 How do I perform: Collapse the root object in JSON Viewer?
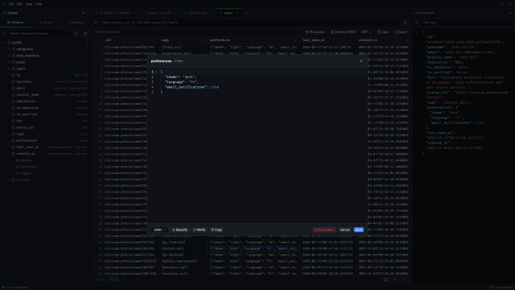click(417, 32)
